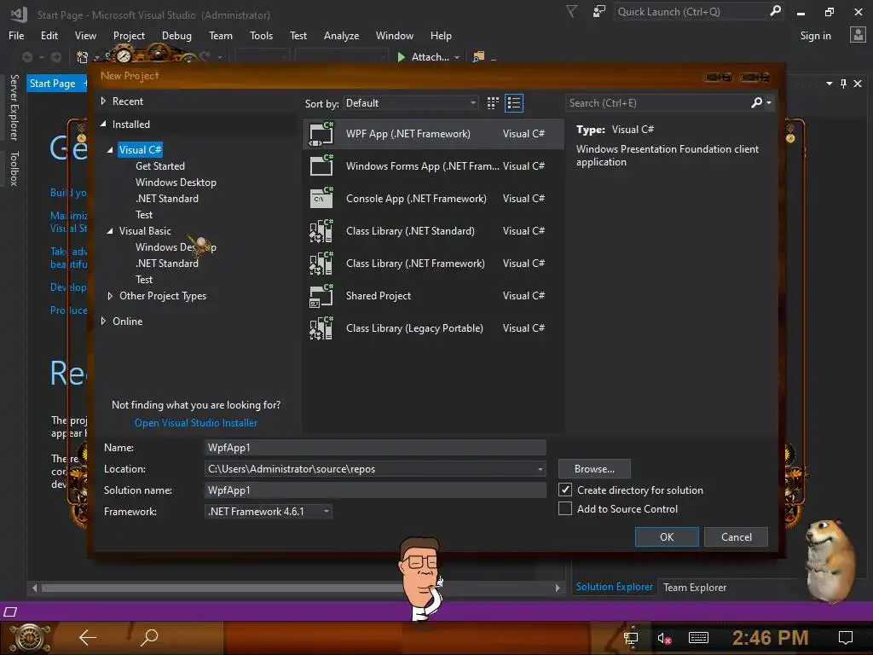Pin the Start Page window with pushpin
Screen dimensions: 873x655
843,84
